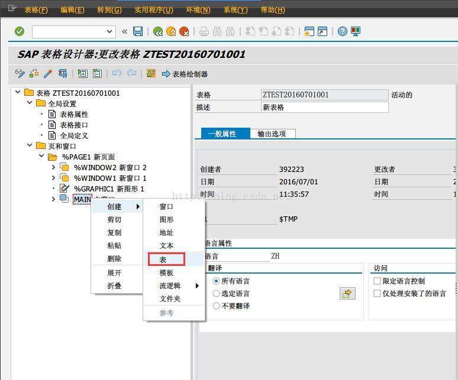Click the Activate icon in form toolbar
This screenshot has height=380, width=458.
[34, 73]
